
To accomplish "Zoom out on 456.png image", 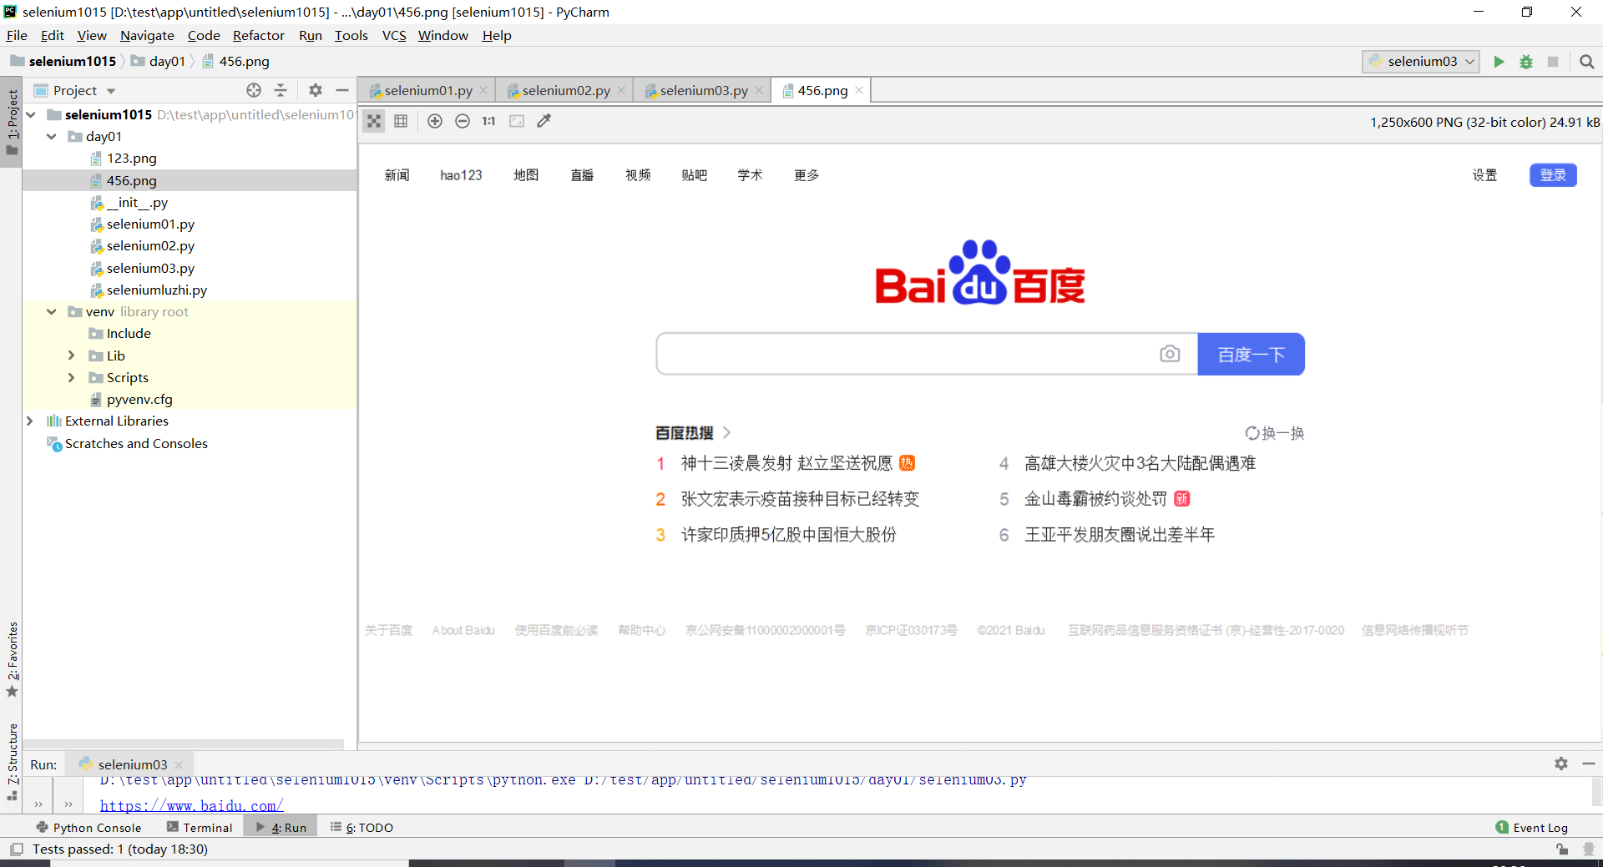I will pyautogui.click(x=463, y=121).
